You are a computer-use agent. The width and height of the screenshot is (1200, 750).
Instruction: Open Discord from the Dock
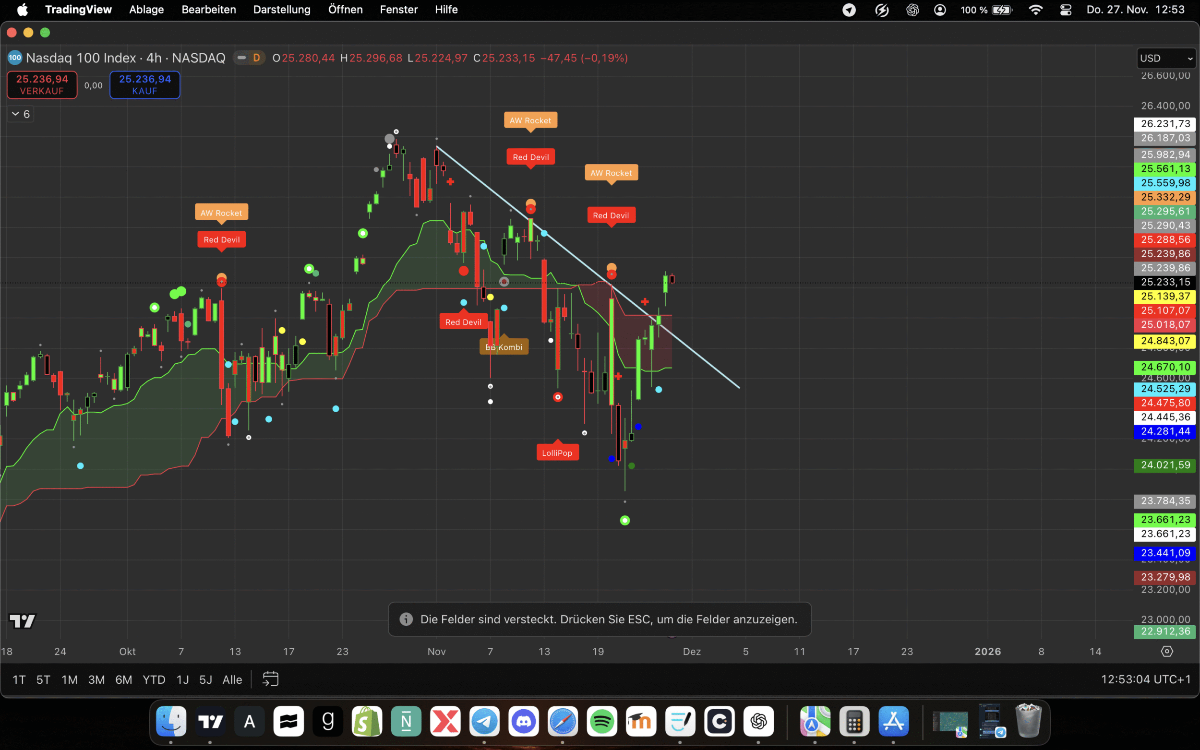point(523,721)
